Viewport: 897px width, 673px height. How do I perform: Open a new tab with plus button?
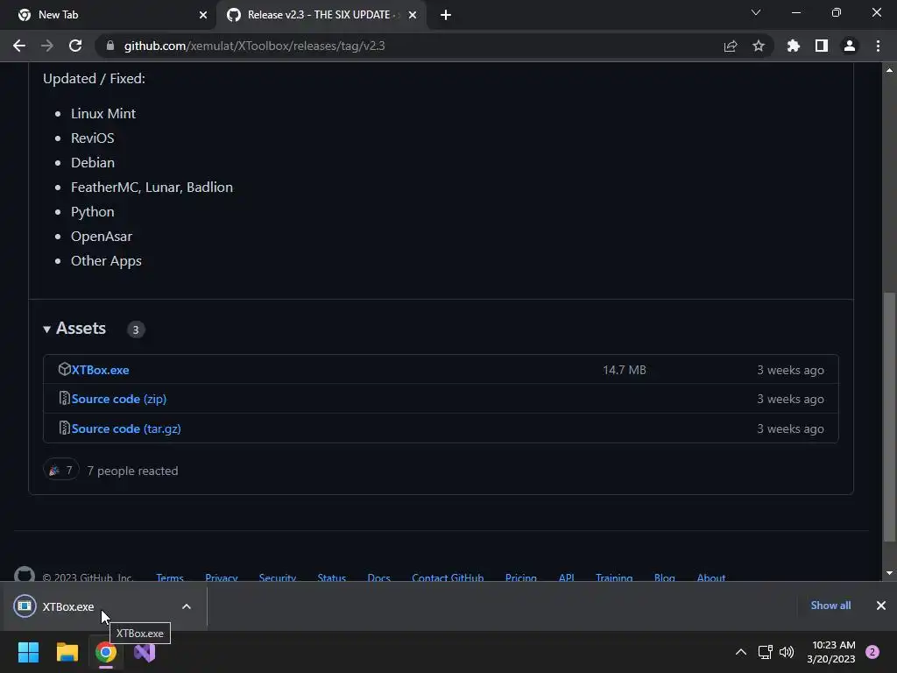pyautogui.click(x=446, y=15)
